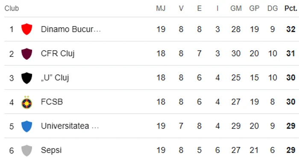
Task: Click the Club column header
Action: pyautogui.click(x=12, y=8)
